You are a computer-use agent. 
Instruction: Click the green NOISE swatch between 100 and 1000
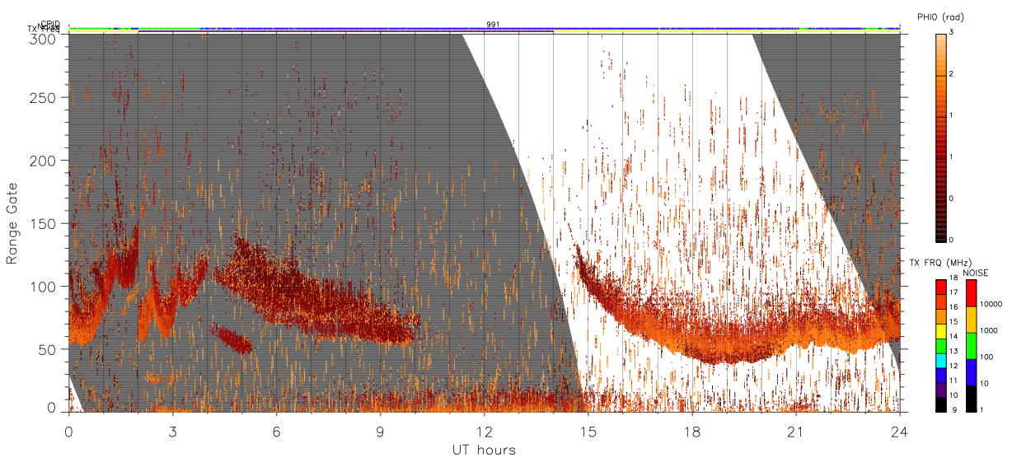coord(971,346)
